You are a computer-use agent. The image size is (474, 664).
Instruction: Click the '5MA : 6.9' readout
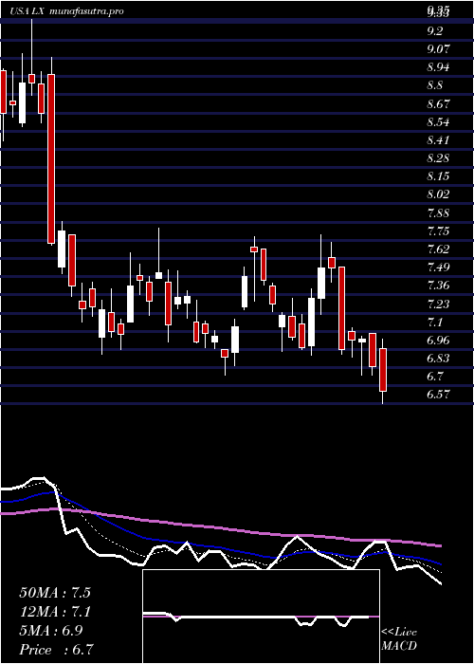pyautogui.click(x=51, y=631)
